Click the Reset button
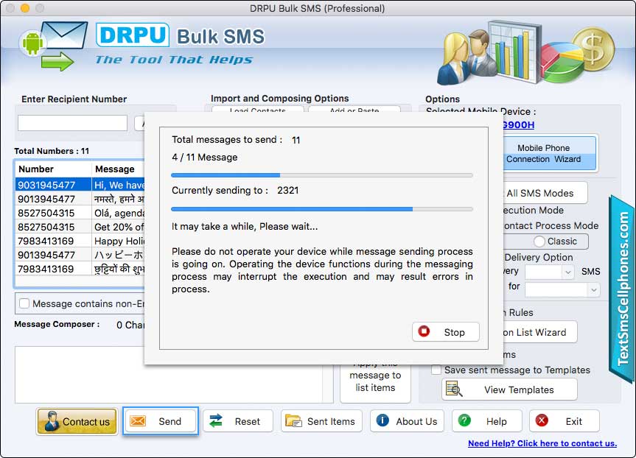 pos(238,421)
